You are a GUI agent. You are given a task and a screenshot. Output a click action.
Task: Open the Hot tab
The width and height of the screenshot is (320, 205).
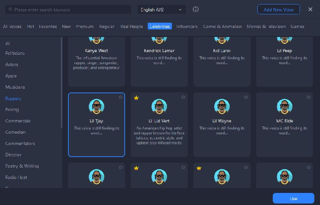[30, 26]
